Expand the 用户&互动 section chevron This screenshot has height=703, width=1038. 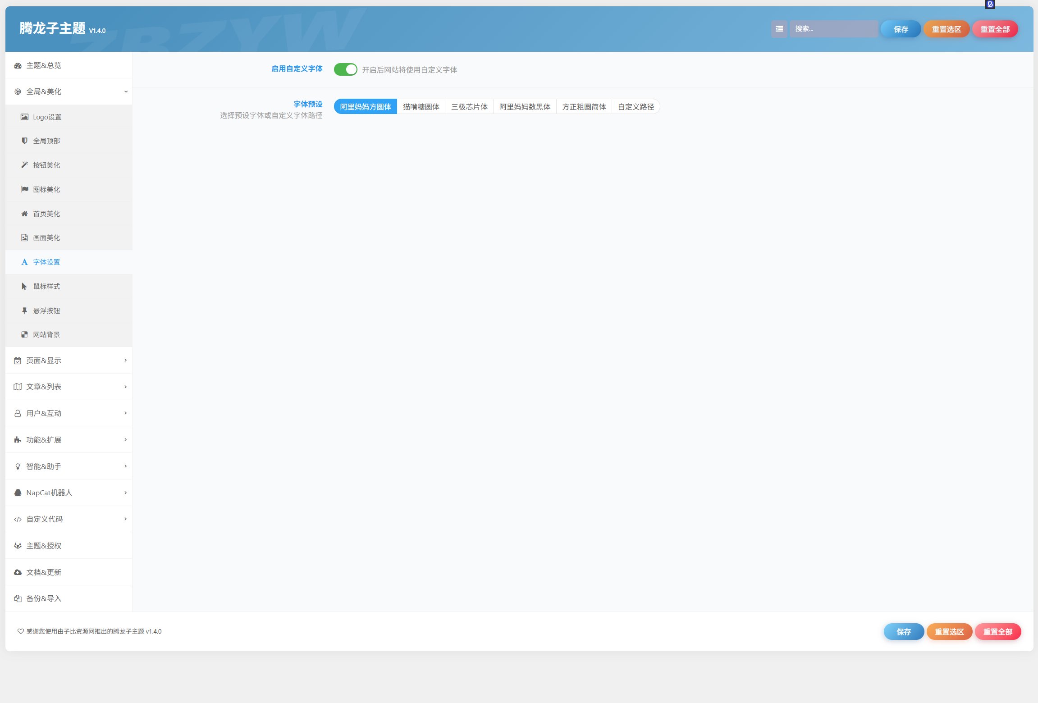(x=126, y=413)
